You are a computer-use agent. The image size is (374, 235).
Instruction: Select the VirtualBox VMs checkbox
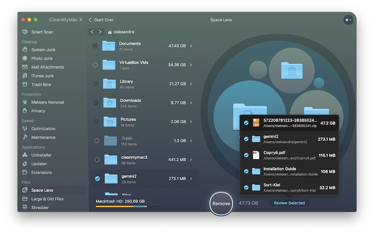(x=95, y=64)
